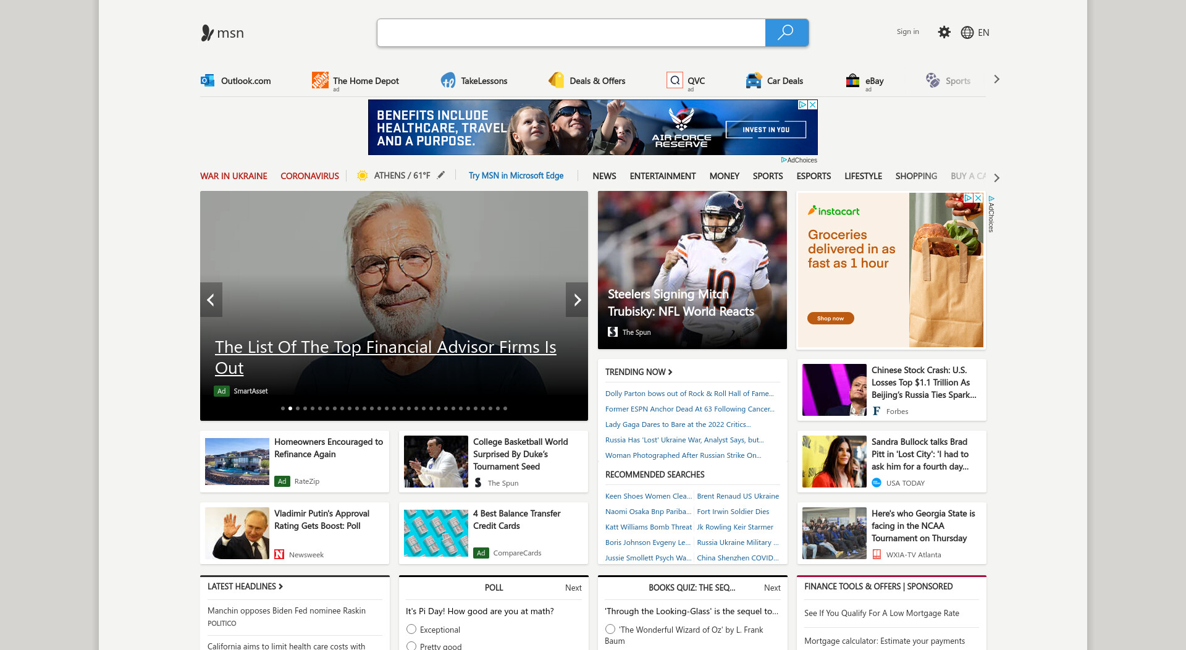Show next slide in headline carousel
This screenshot has height=650, width=1186.
[x=577, y=300]
